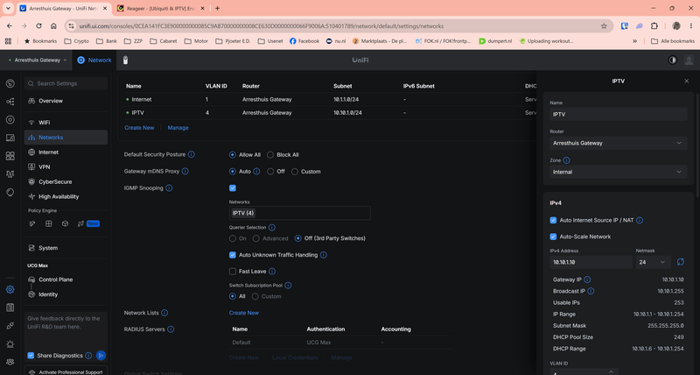Click the IPTV panel Name input field
Screen dimensions: 700x375
coord(619,115)
